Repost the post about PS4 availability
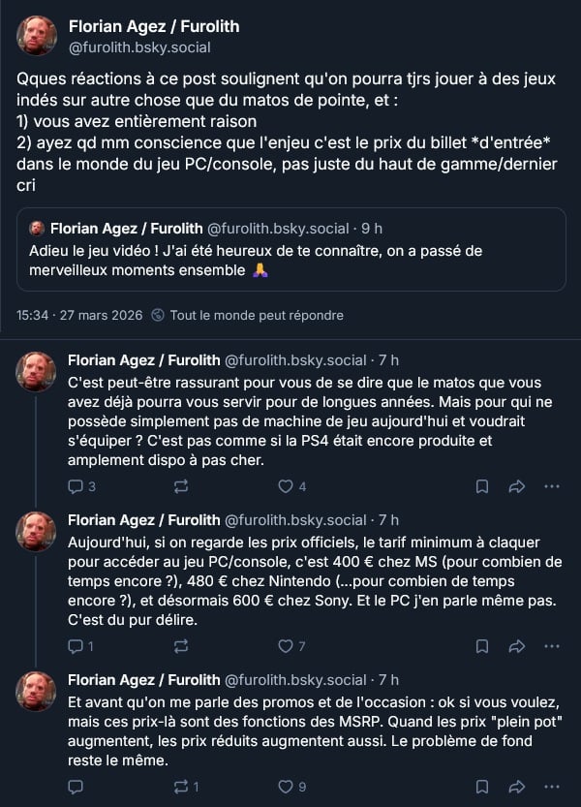 coord(181,486)
